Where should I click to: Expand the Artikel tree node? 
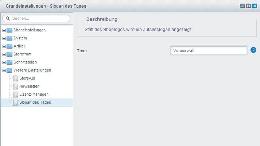pos(4,46)
